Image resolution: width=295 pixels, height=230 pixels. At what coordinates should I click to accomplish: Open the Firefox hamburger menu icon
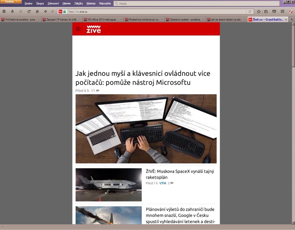282,12
